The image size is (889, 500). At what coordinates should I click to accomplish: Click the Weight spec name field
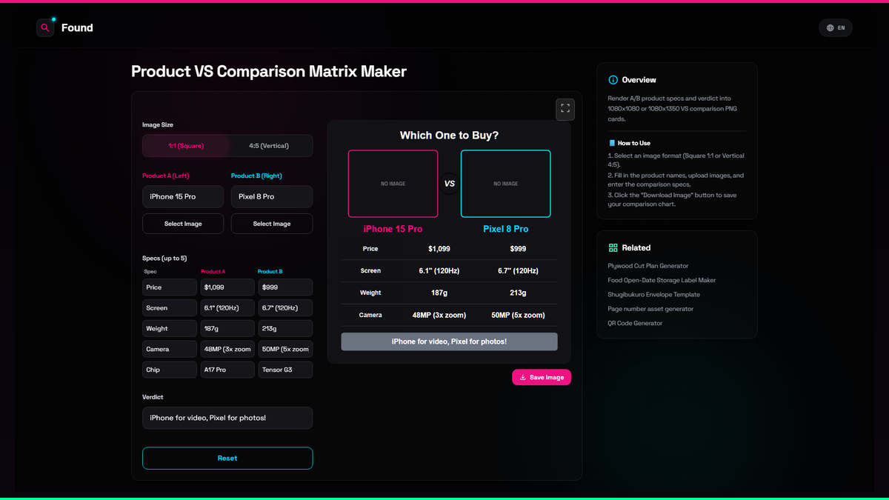(x=170, y=329)
